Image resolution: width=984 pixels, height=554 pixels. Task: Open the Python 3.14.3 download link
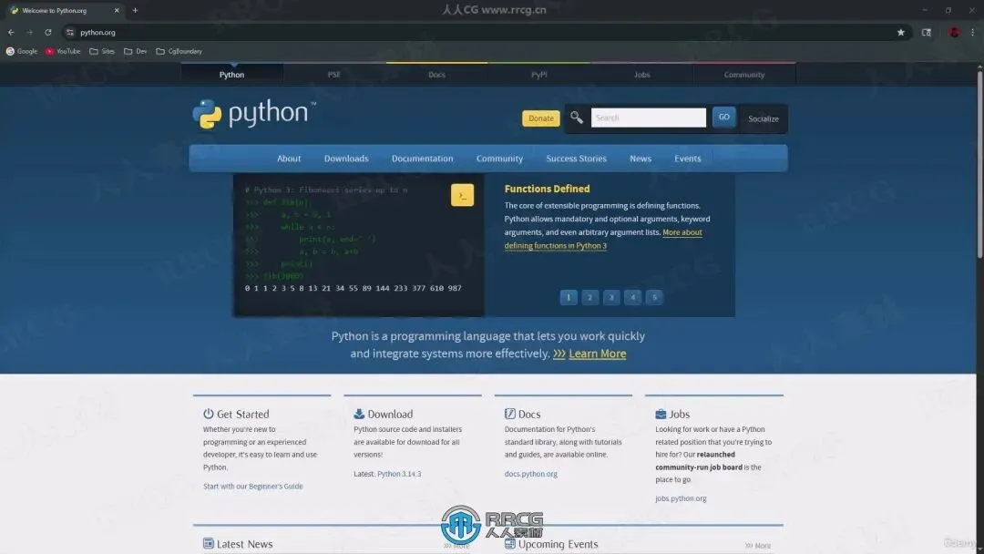(x=399, y=474)
